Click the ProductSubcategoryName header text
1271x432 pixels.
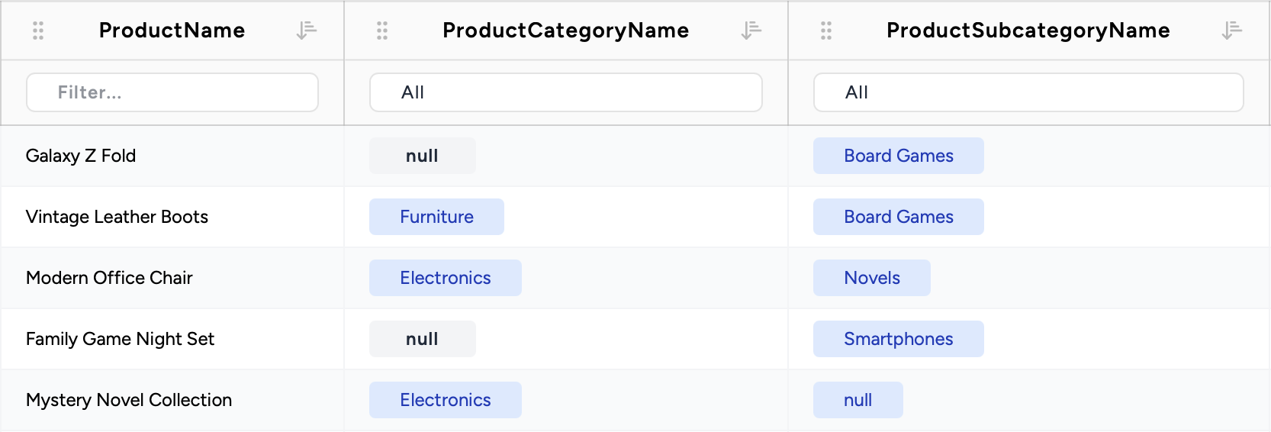pos(1028,31)
